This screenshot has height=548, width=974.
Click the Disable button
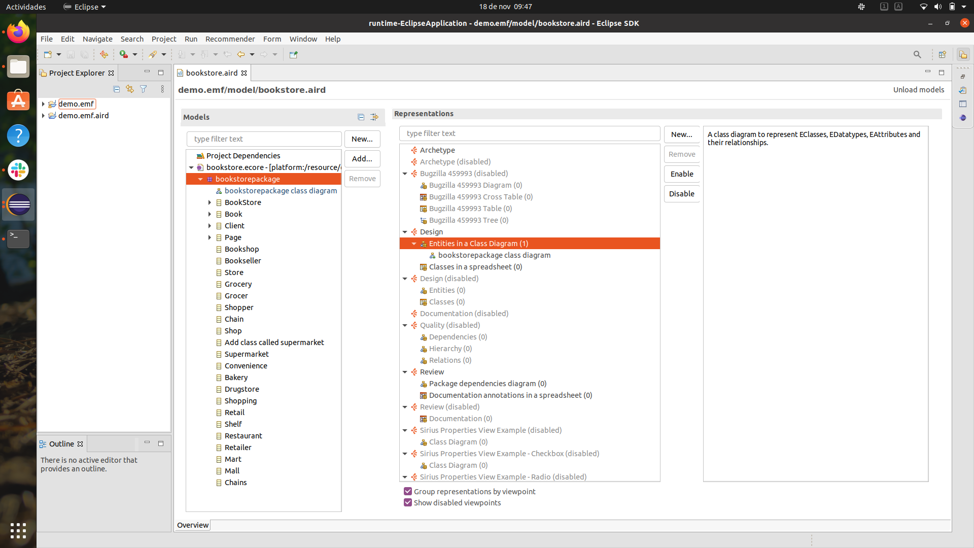682,194
